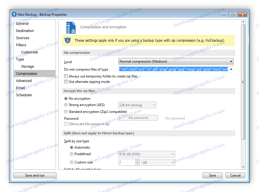The image size is (259, 192).
Task: Decrease custom size with spinner down arrow
Action: 137,164
